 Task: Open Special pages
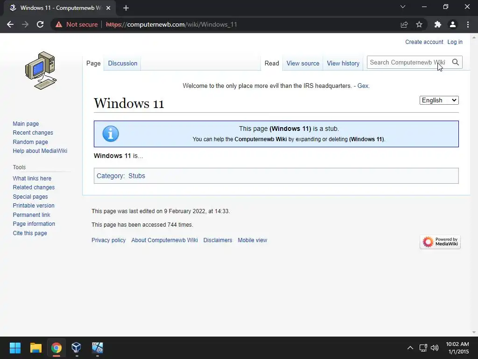click(x=30, y=197)
